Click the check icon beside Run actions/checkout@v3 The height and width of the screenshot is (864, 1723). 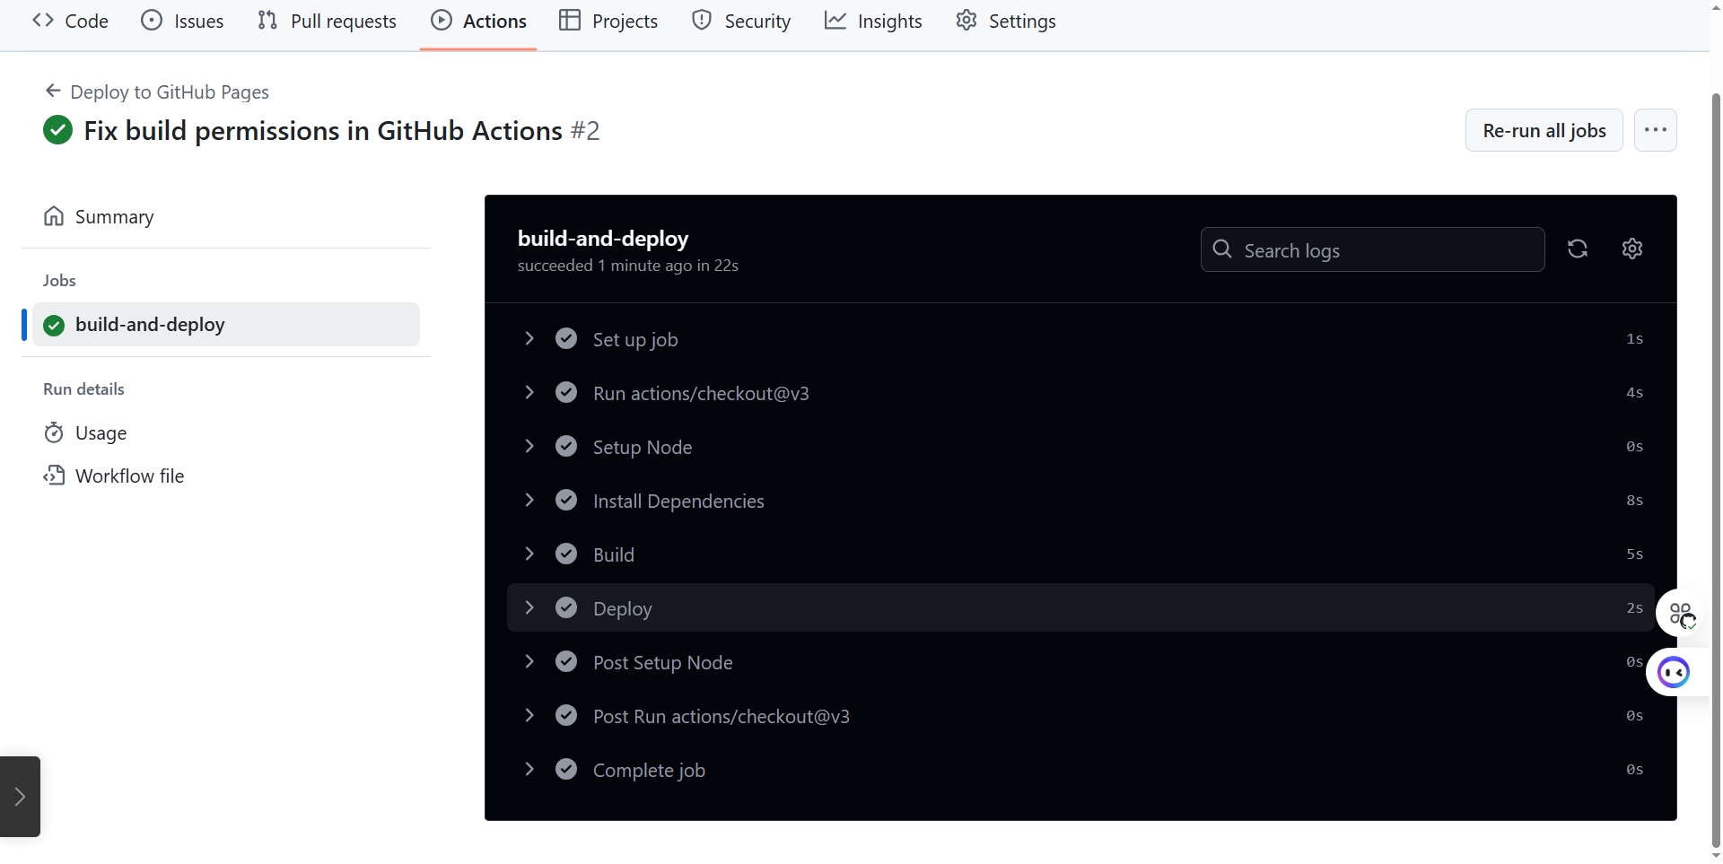[x=566, y=392]
